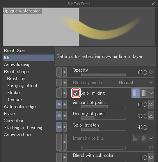Open the Anti-aliasing category
Screen dimensions: 158x162
(x=17, y=65)
